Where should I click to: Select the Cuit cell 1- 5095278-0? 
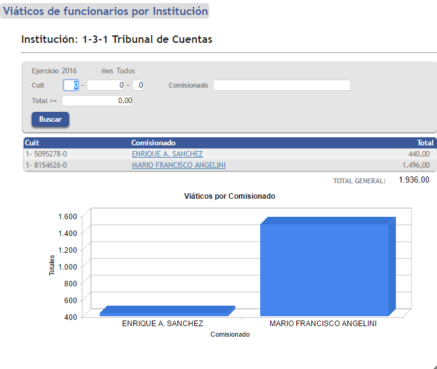coord(46,154)
